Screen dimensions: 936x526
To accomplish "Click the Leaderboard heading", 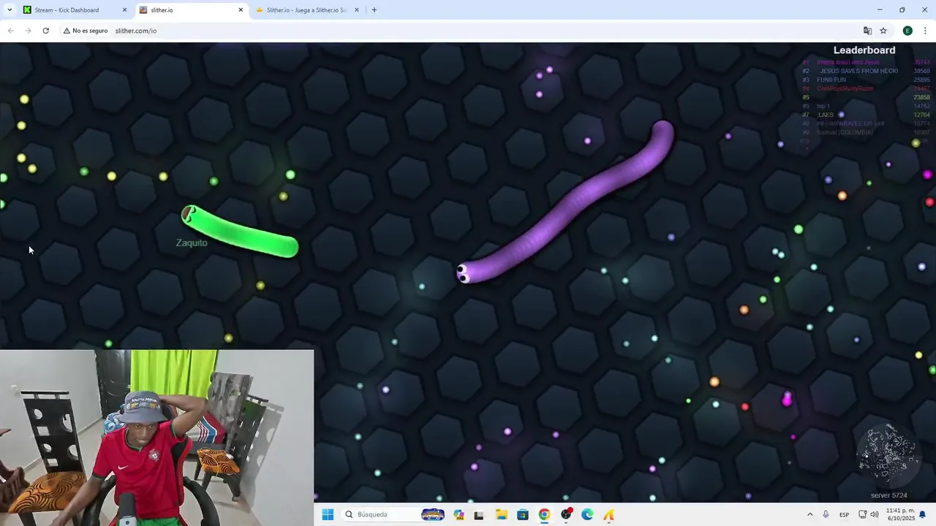I will pos(864,50).
